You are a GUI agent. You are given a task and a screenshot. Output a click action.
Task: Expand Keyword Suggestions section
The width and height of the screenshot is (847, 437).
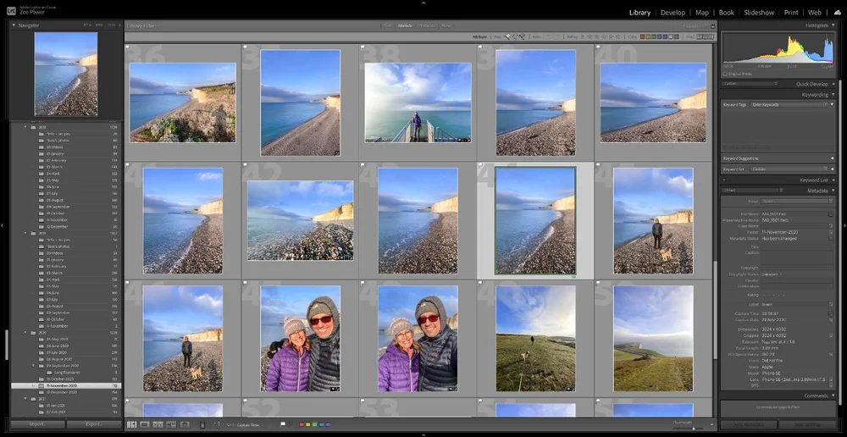833,158
